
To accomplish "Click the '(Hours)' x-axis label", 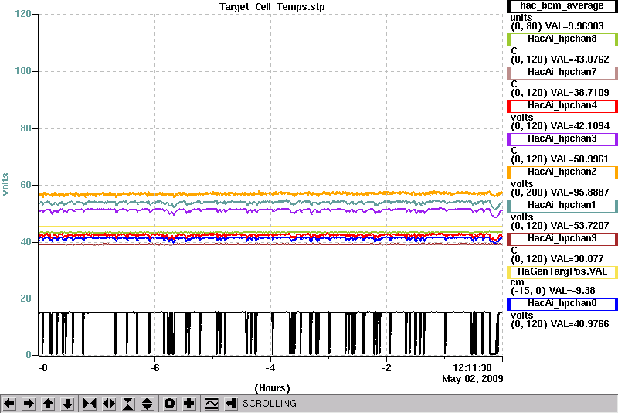I will point(273,388).
